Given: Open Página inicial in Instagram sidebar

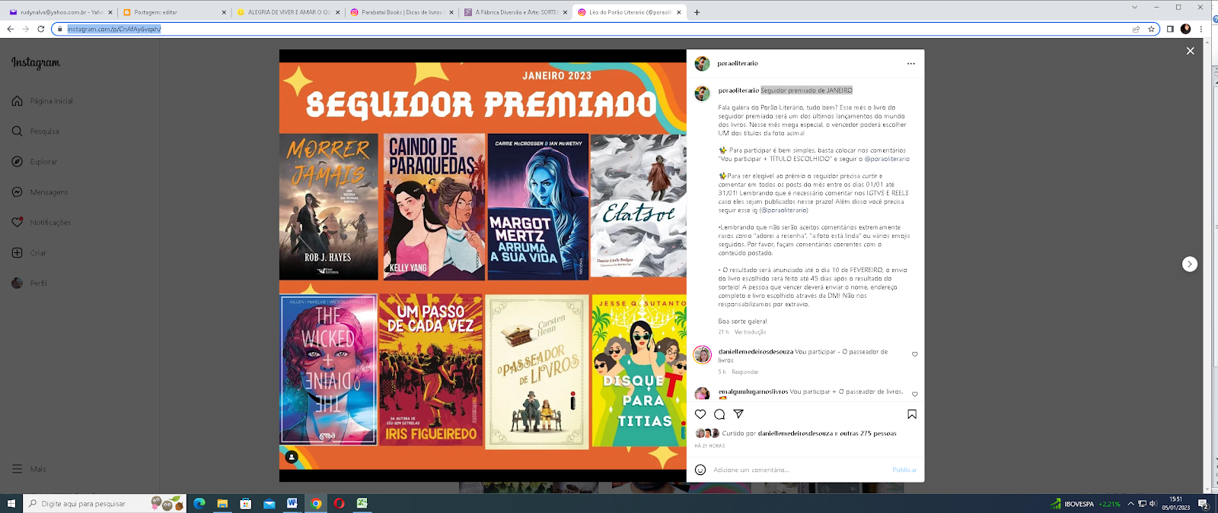Looking at the screenshot, I should (43, 101).
